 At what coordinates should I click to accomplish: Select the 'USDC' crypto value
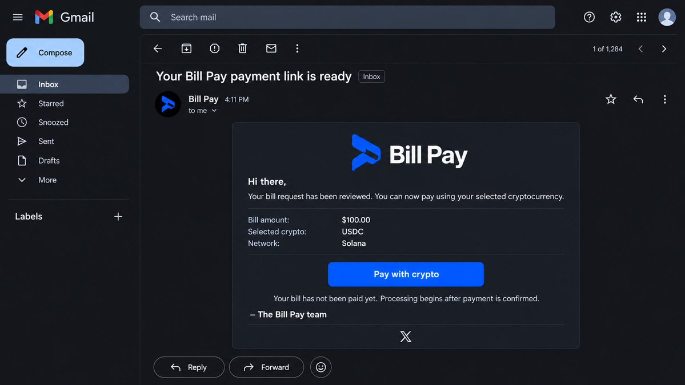(352, 232)
